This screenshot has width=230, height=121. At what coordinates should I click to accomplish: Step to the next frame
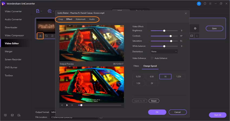click(x=72, y=105)
